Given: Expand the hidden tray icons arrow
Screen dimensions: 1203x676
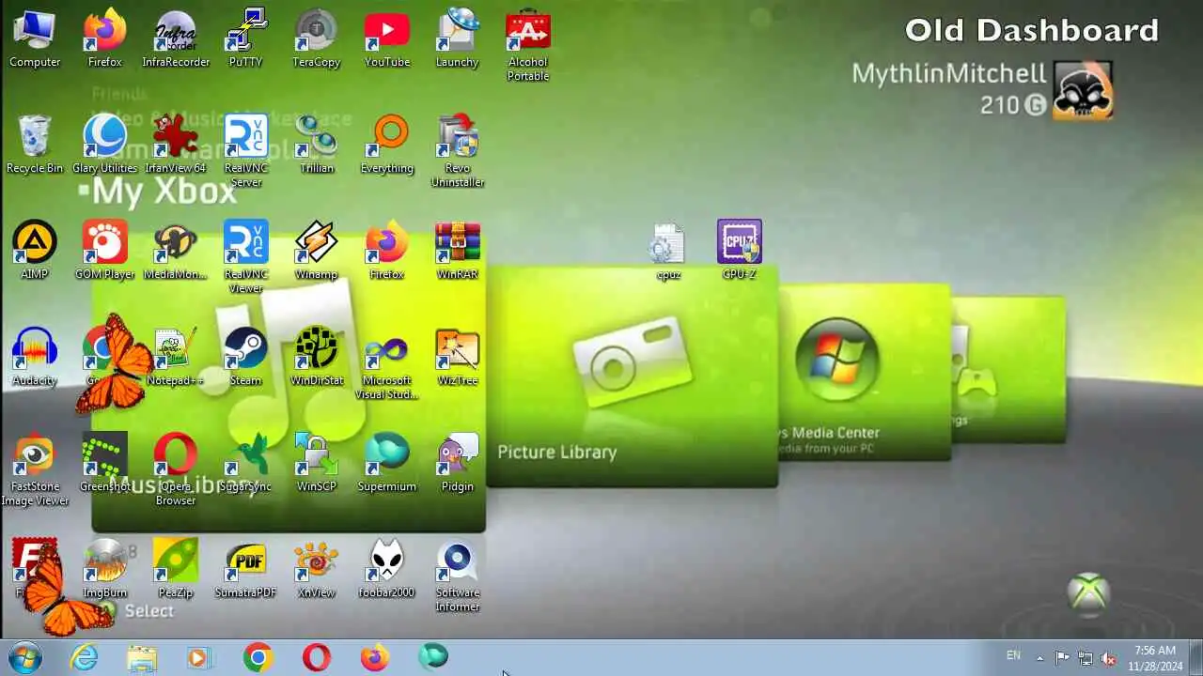Looking at the screenshot, I should 1039,658.
